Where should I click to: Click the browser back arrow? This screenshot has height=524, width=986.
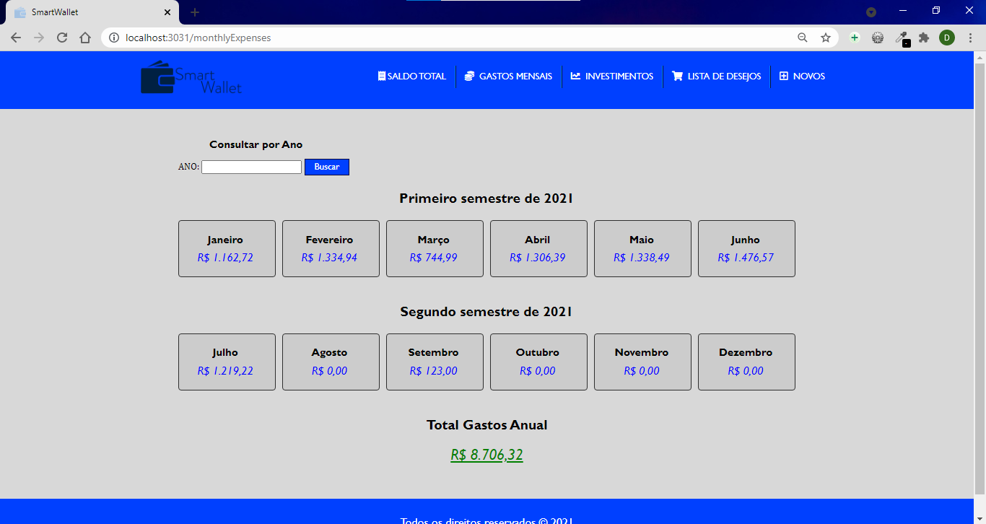pos(16,38)
